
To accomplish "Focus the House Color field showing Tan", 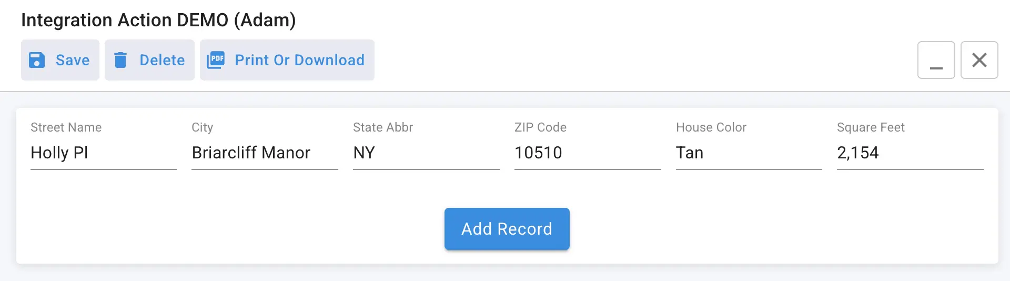I will coord(748,153).
